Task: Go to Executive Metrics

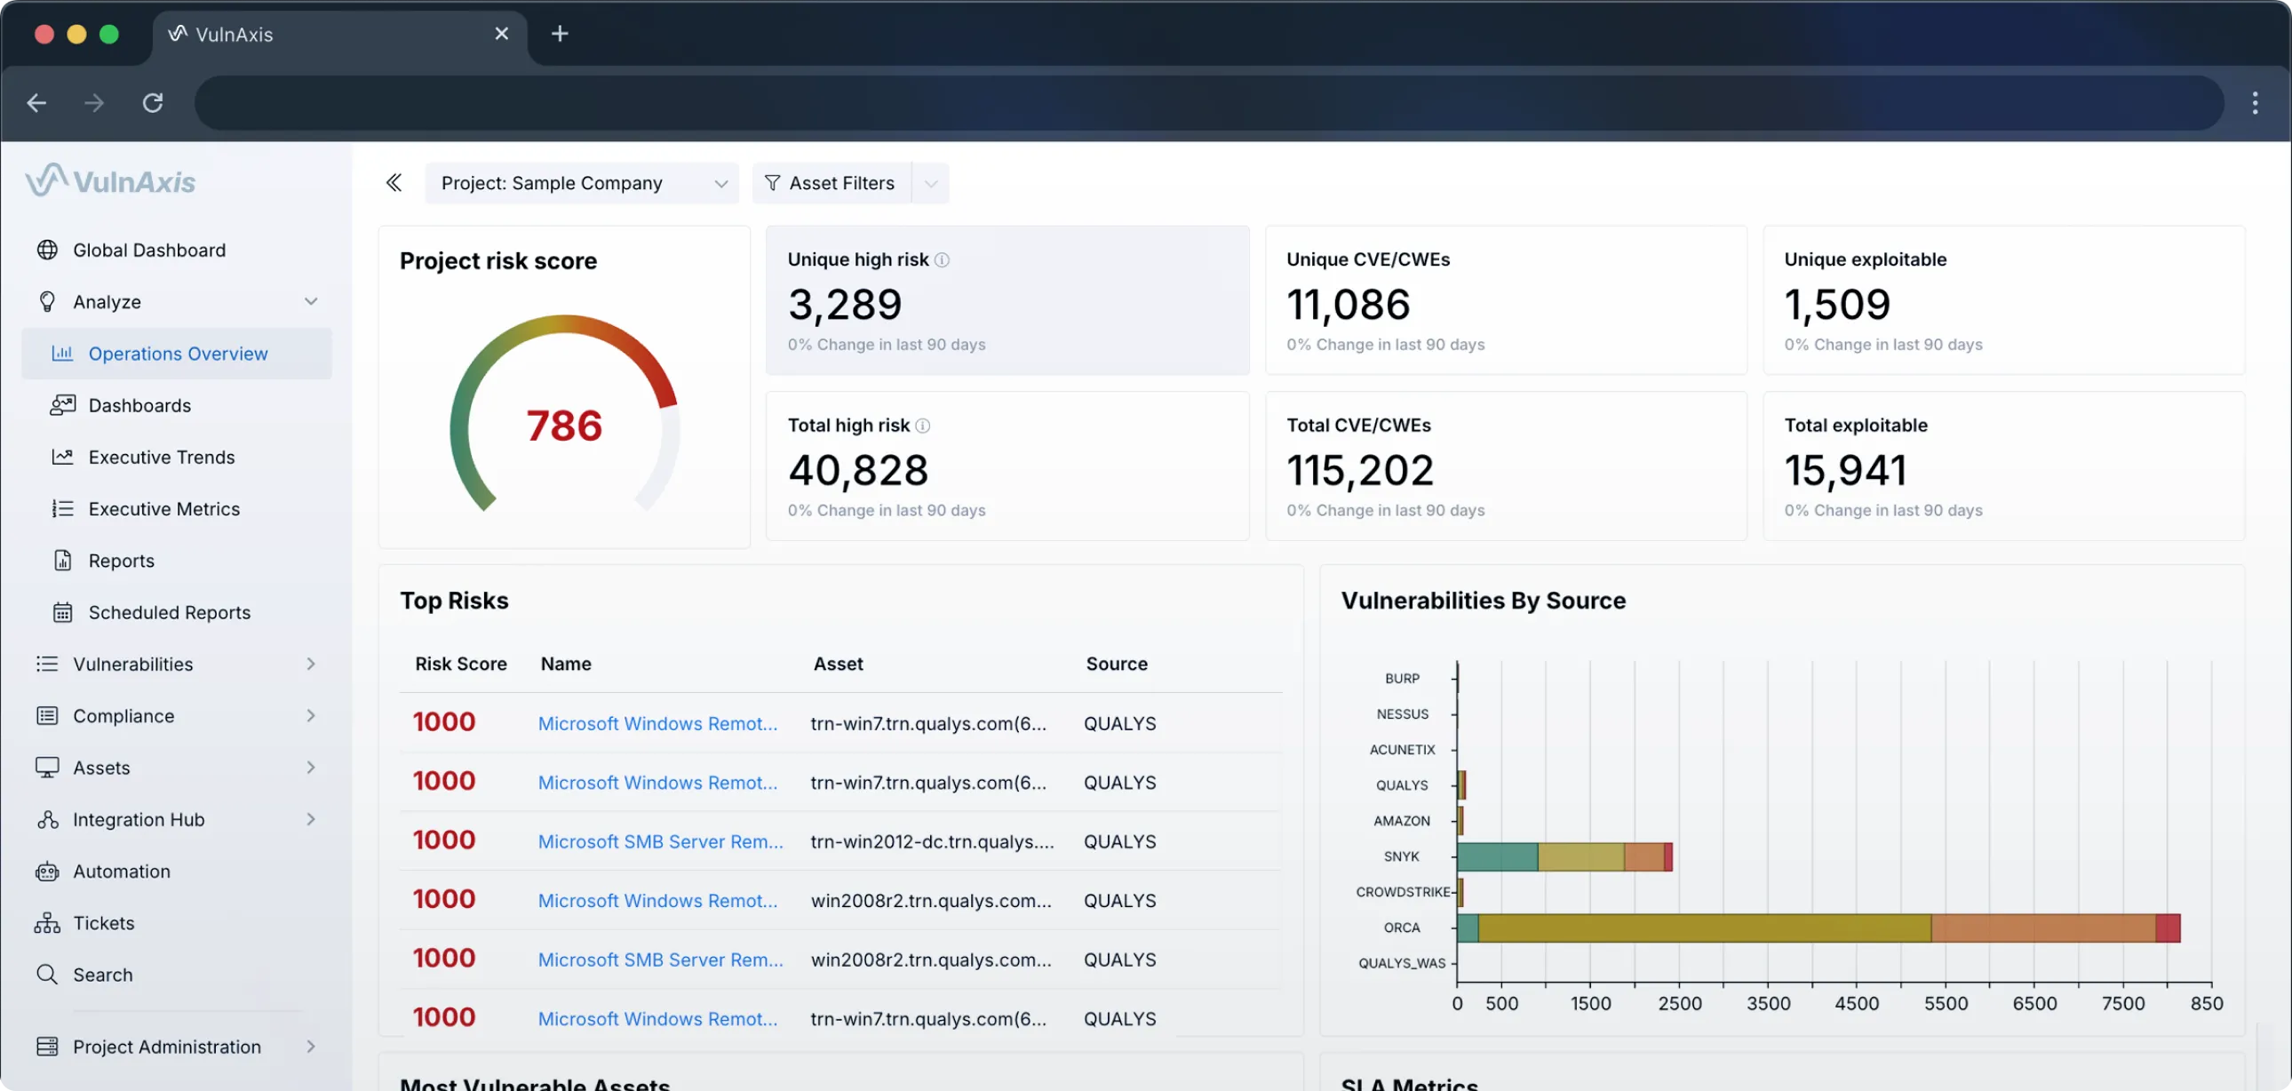Action: point(163,509)
